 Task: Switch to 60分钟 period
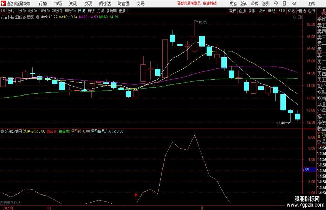(70, 11)
